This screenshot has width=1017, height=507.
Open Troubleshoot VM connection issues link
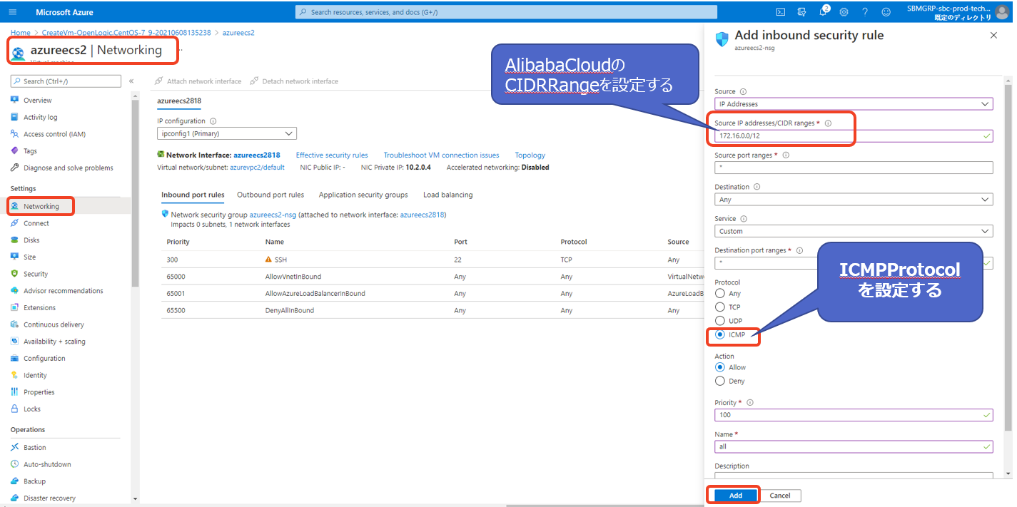click(x=441, y=155)
